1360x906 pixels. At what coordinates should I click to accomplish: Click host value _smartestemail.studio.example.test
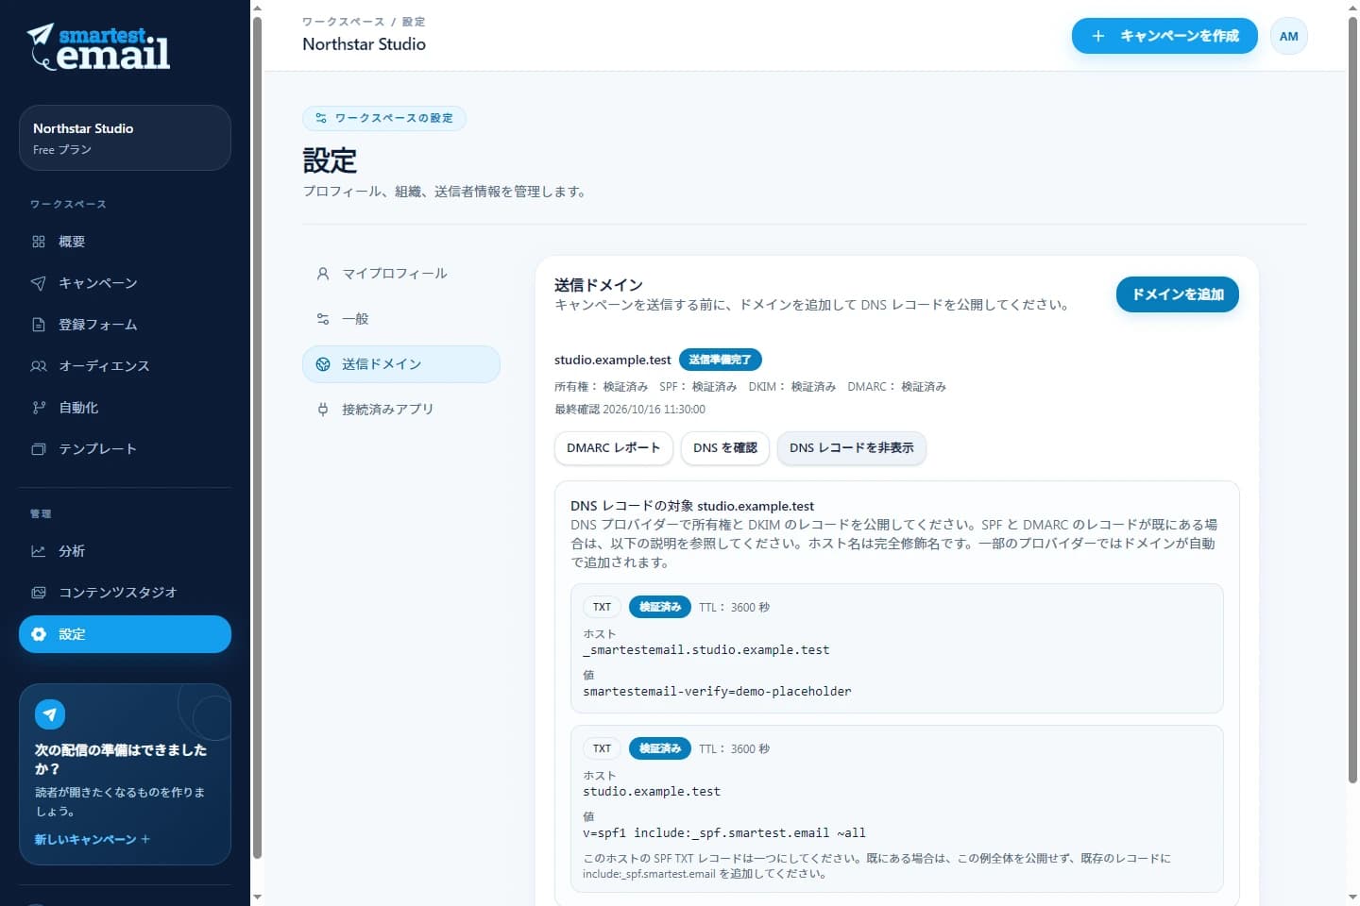click(706, 650)
